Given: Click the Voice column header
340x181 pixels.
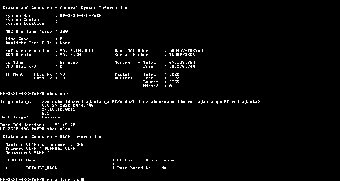Looking at the screenshot, I should [x=152, y=160].
